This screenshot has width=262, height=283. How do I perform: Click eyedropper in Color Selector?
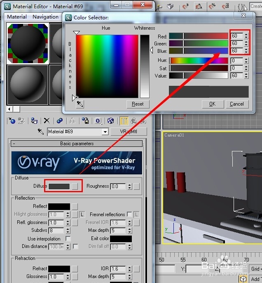coord(80,104)
